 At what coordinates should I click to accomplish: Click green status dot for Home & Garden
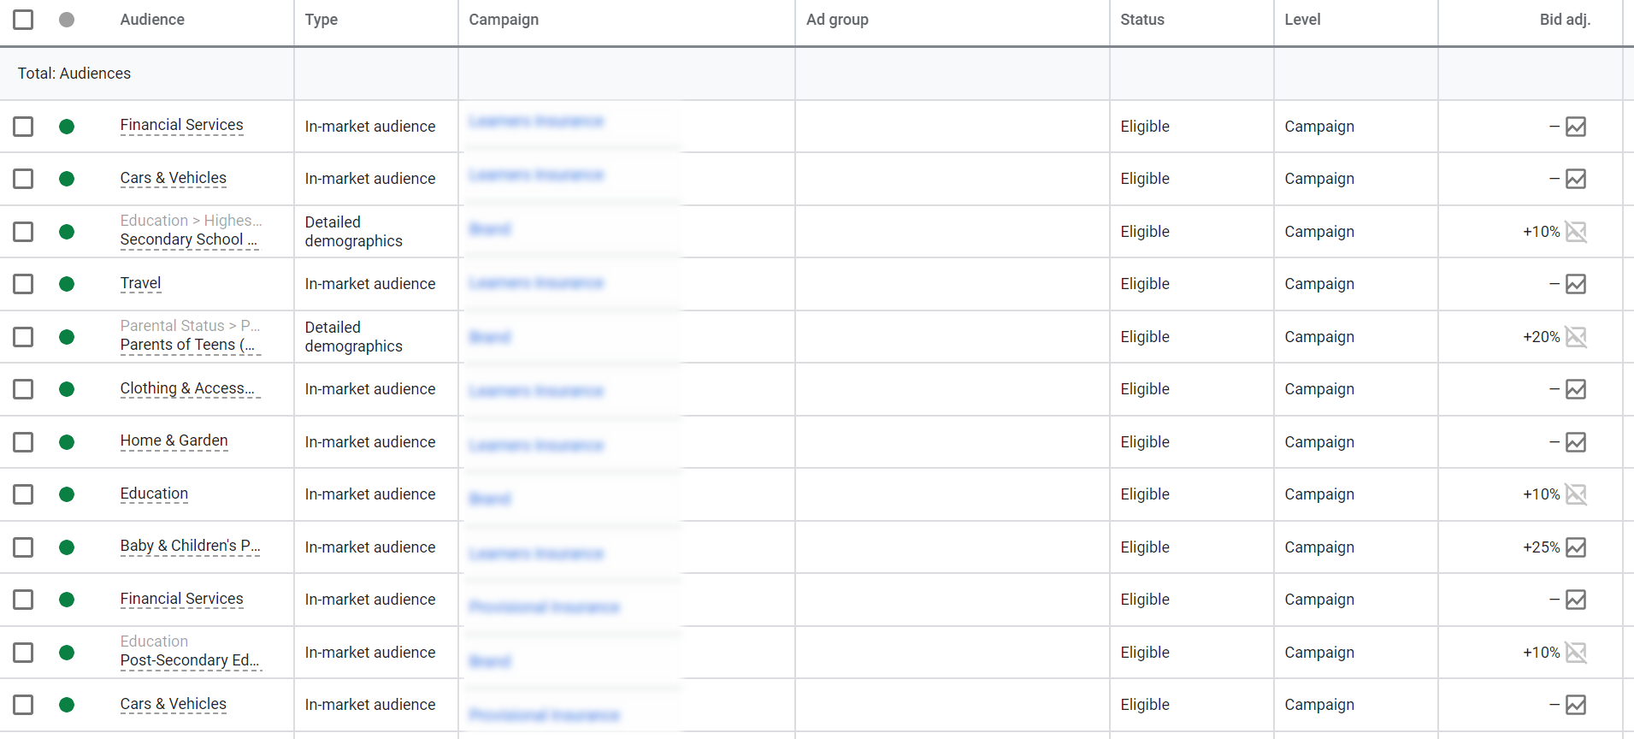67,442
